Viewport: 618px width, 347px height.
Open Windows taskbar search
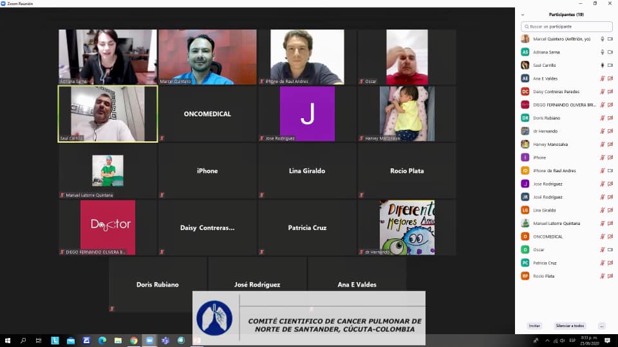point(23,341)
